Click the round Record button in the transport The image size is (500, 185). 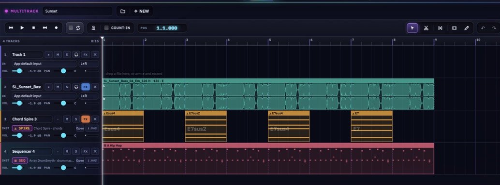tap(57, 28)
